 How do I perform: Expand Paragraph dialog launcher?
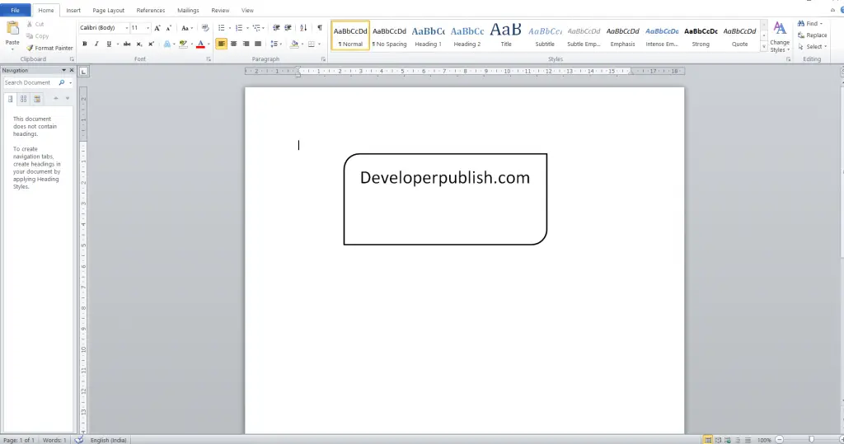[x=323, y=59]
